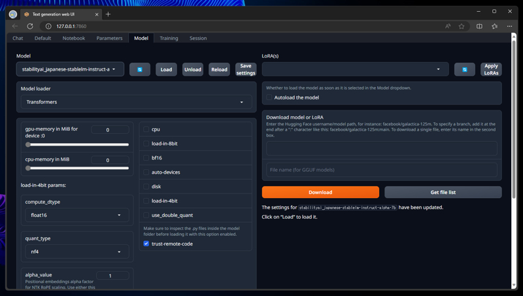Click the Unload button
Image resolution: width=523 pixels, height=296 pixels.
coord(193,69)
